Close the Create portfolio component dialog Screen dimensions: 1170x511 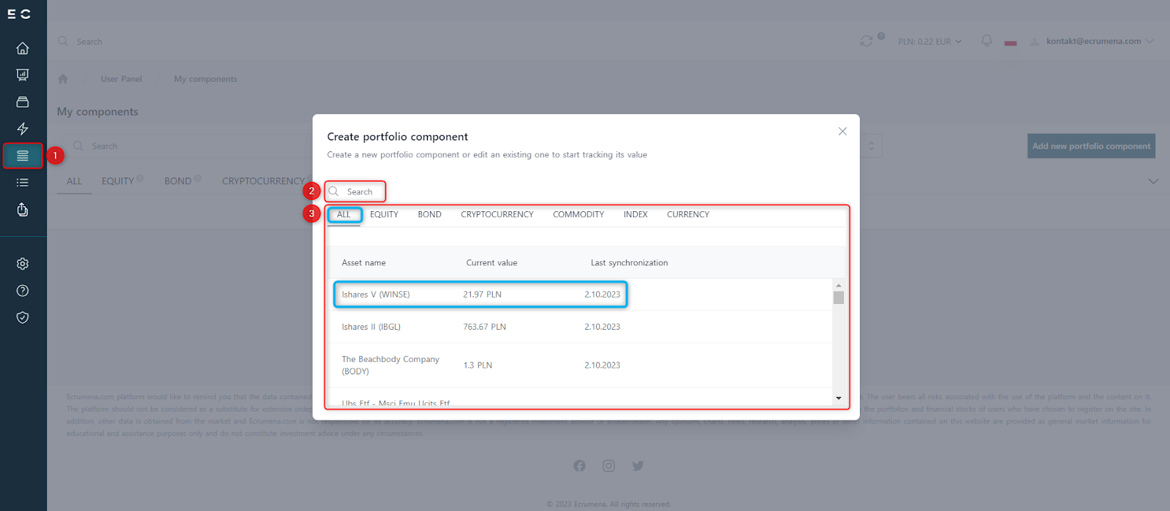click(x=842, y=132)
